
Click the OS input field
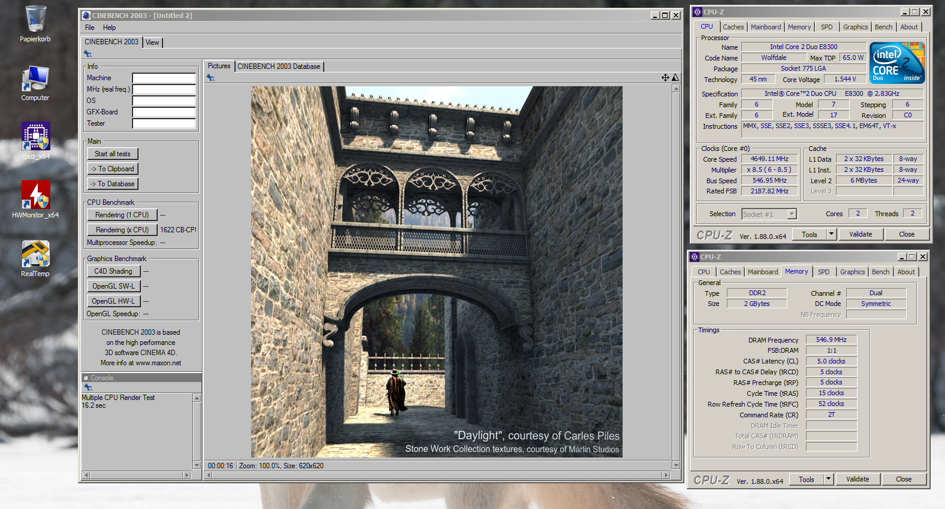click(164, 101)
